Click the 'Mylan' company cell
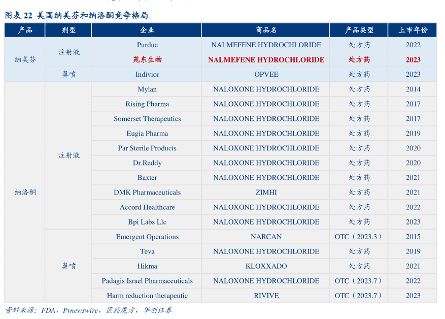 (x=147, y=89)
